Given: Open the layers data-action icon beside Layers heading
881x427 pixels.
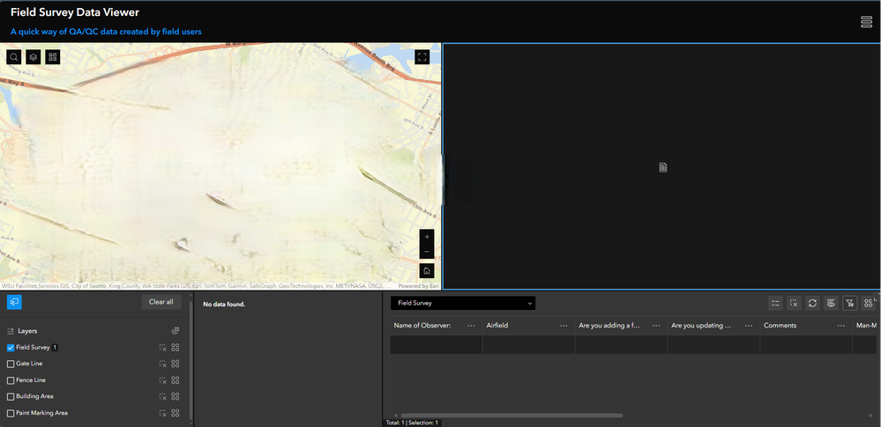Looking at the screenshot, I should [175, 331].
